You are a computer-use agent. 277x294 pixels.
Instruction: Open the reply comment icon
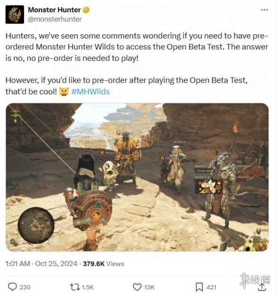[12, 287]
